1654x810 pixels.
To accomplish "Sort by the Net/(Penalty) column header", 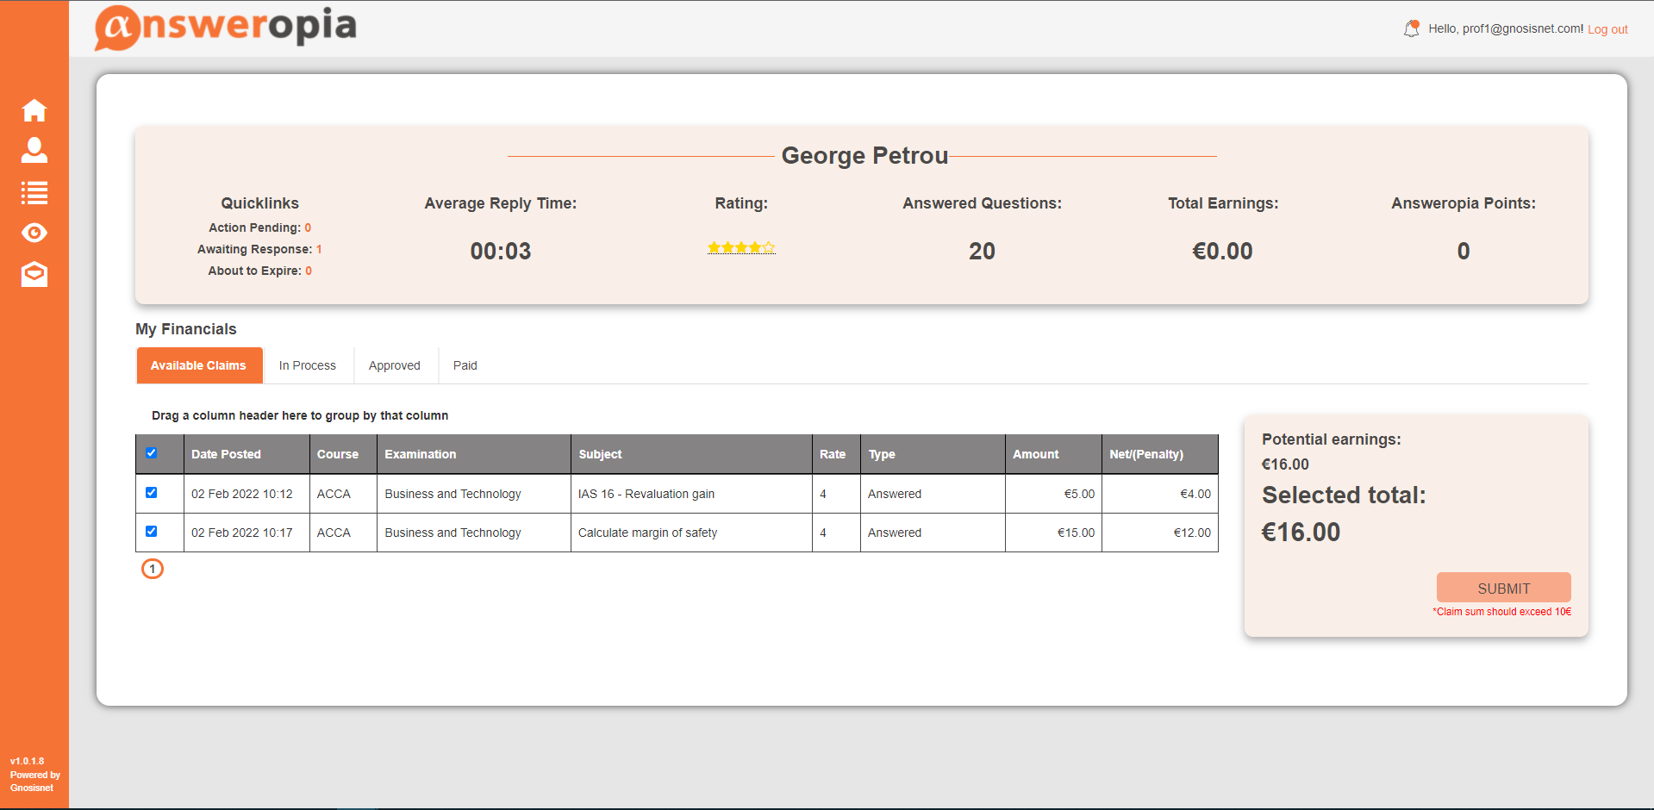I will coord(1160,454).
